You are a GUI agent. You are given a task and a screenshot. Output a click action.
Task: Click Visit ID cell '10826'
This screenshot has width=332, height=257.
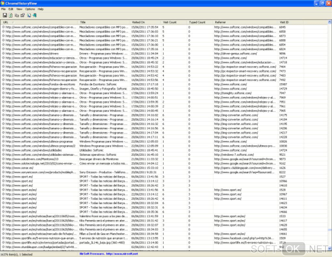point(283,141)
